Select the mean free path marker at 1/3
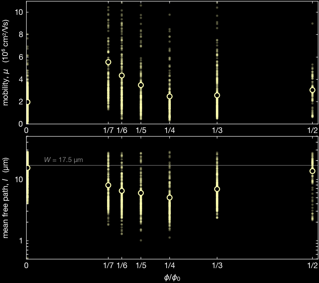Screen dimensions: 319x283 point(217,189)
